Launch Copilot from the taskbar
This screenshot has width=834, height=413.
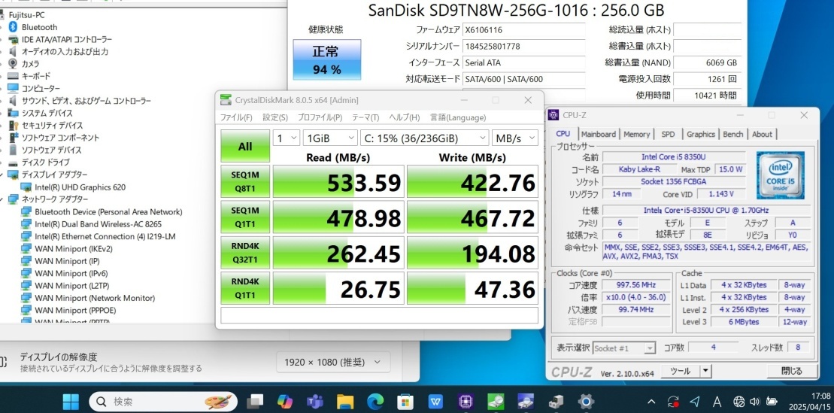pyautogui.click(x=285, y=401)
